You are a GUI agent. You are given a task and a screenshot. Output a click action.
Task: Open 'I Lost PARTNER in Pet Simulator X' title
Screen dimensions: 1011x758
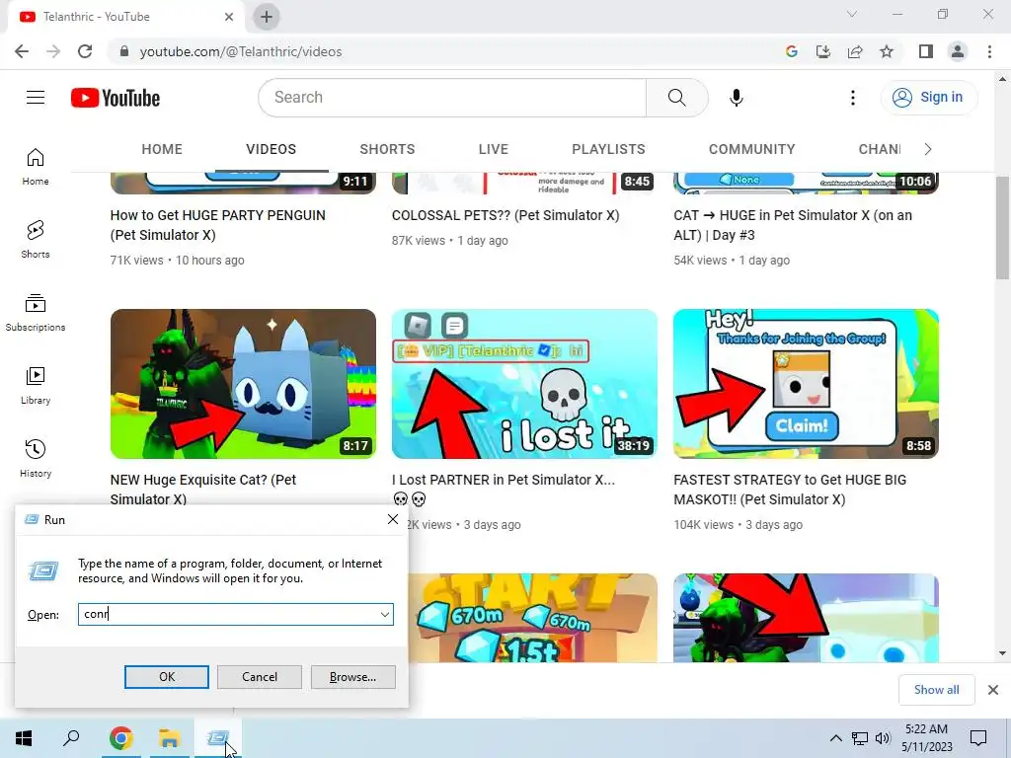click(x=504, y=490)
